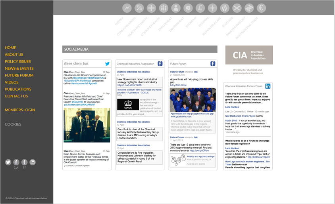The width and height of the screenshot is (335, 204).
Task: Open the apprentices group photo
Action: point(193,100)
